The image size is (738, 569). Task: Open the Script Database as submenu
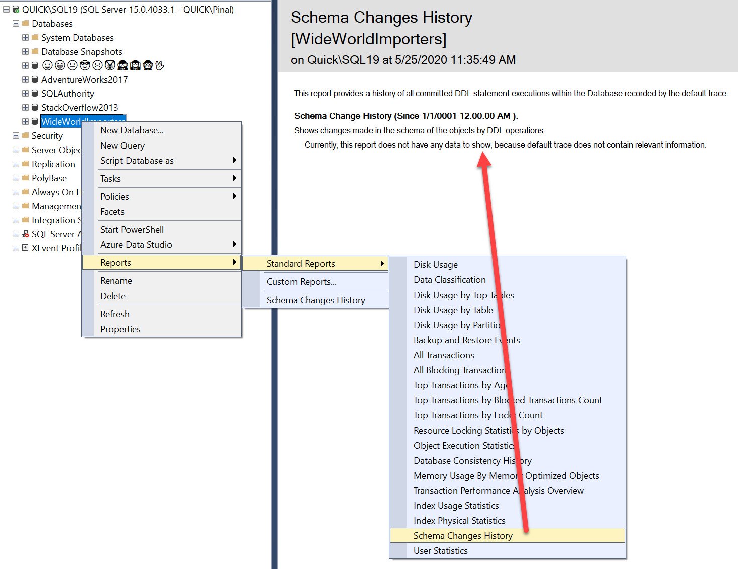point(162,161)
